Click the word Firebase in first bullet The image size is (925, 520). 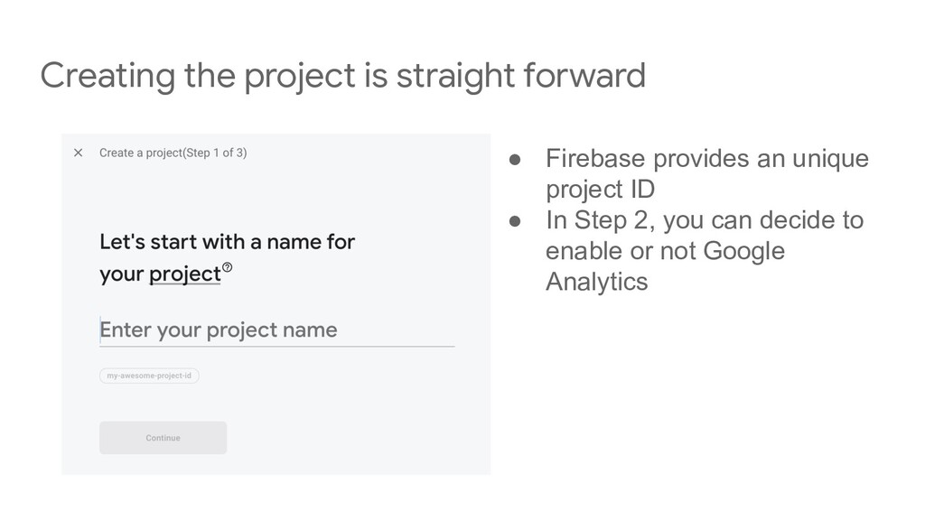tap(595, 159)
